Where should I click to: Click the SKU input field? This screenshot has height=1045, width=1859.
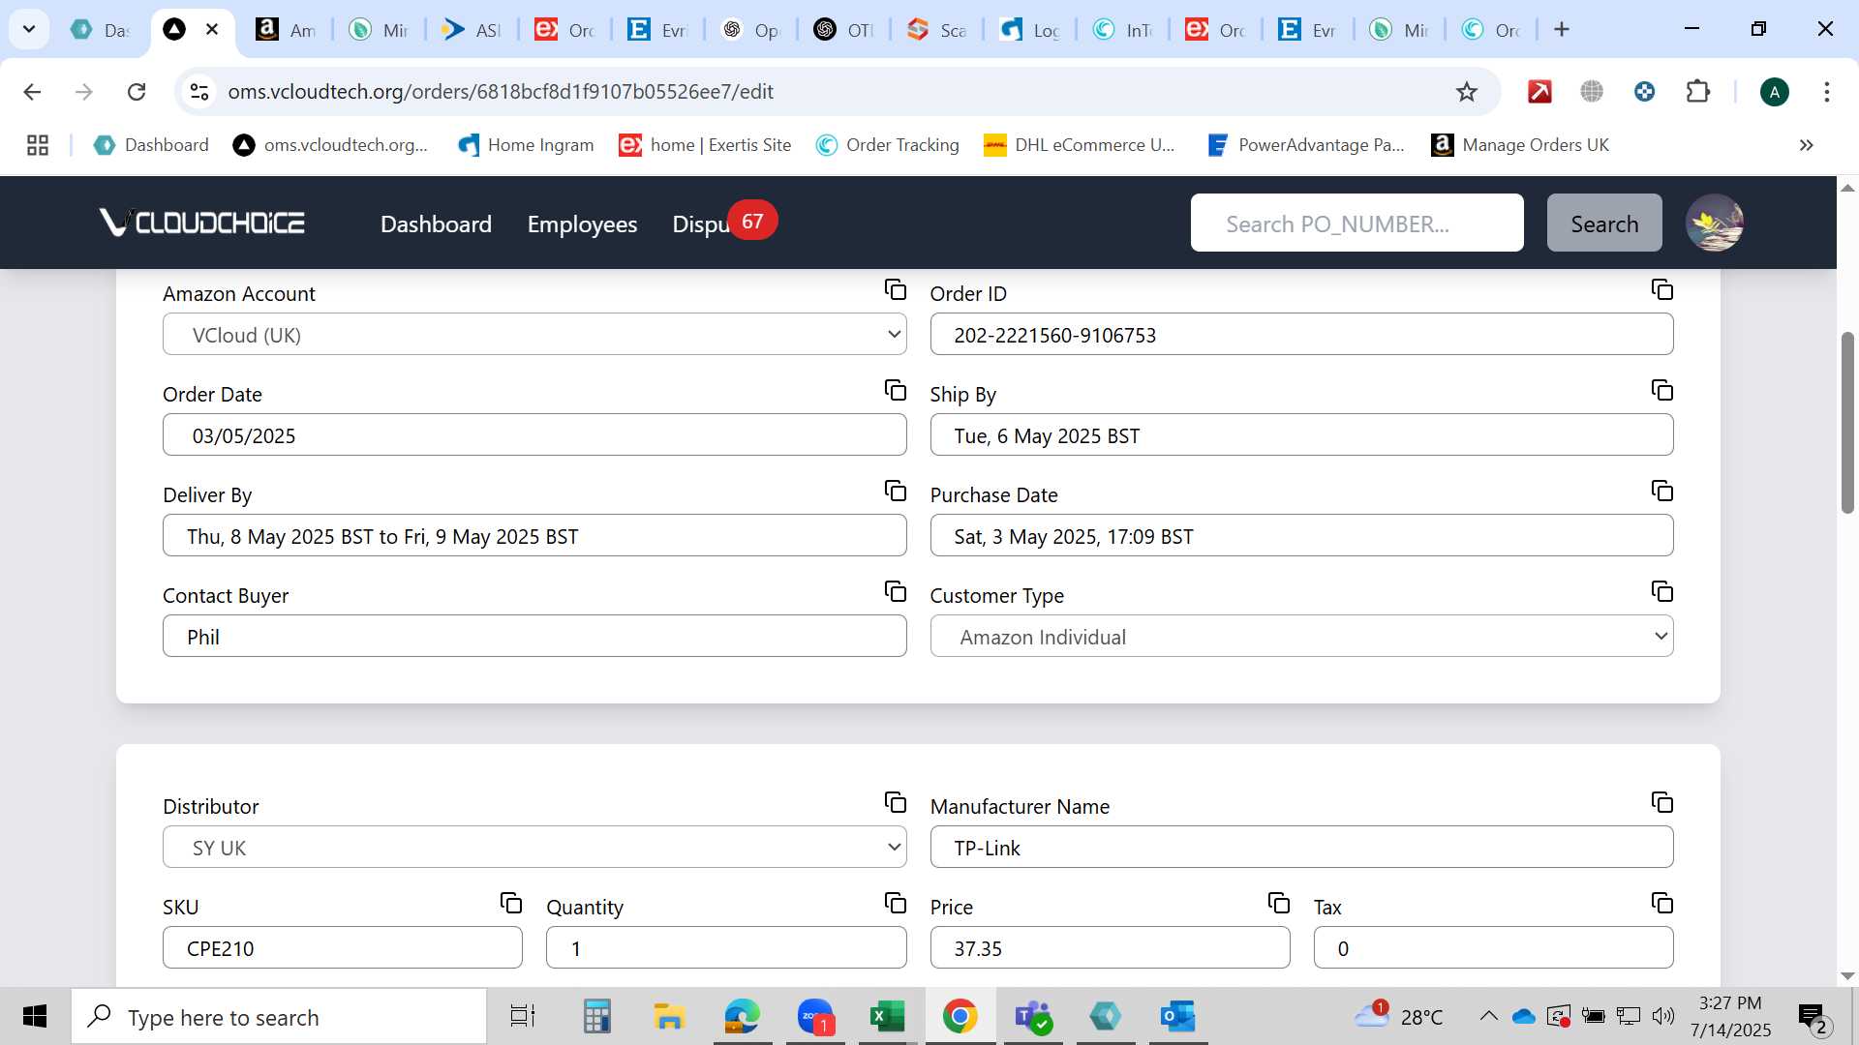pos(342,948)
